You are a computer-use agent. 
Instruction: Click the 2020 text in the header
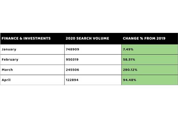click(71, 38)
